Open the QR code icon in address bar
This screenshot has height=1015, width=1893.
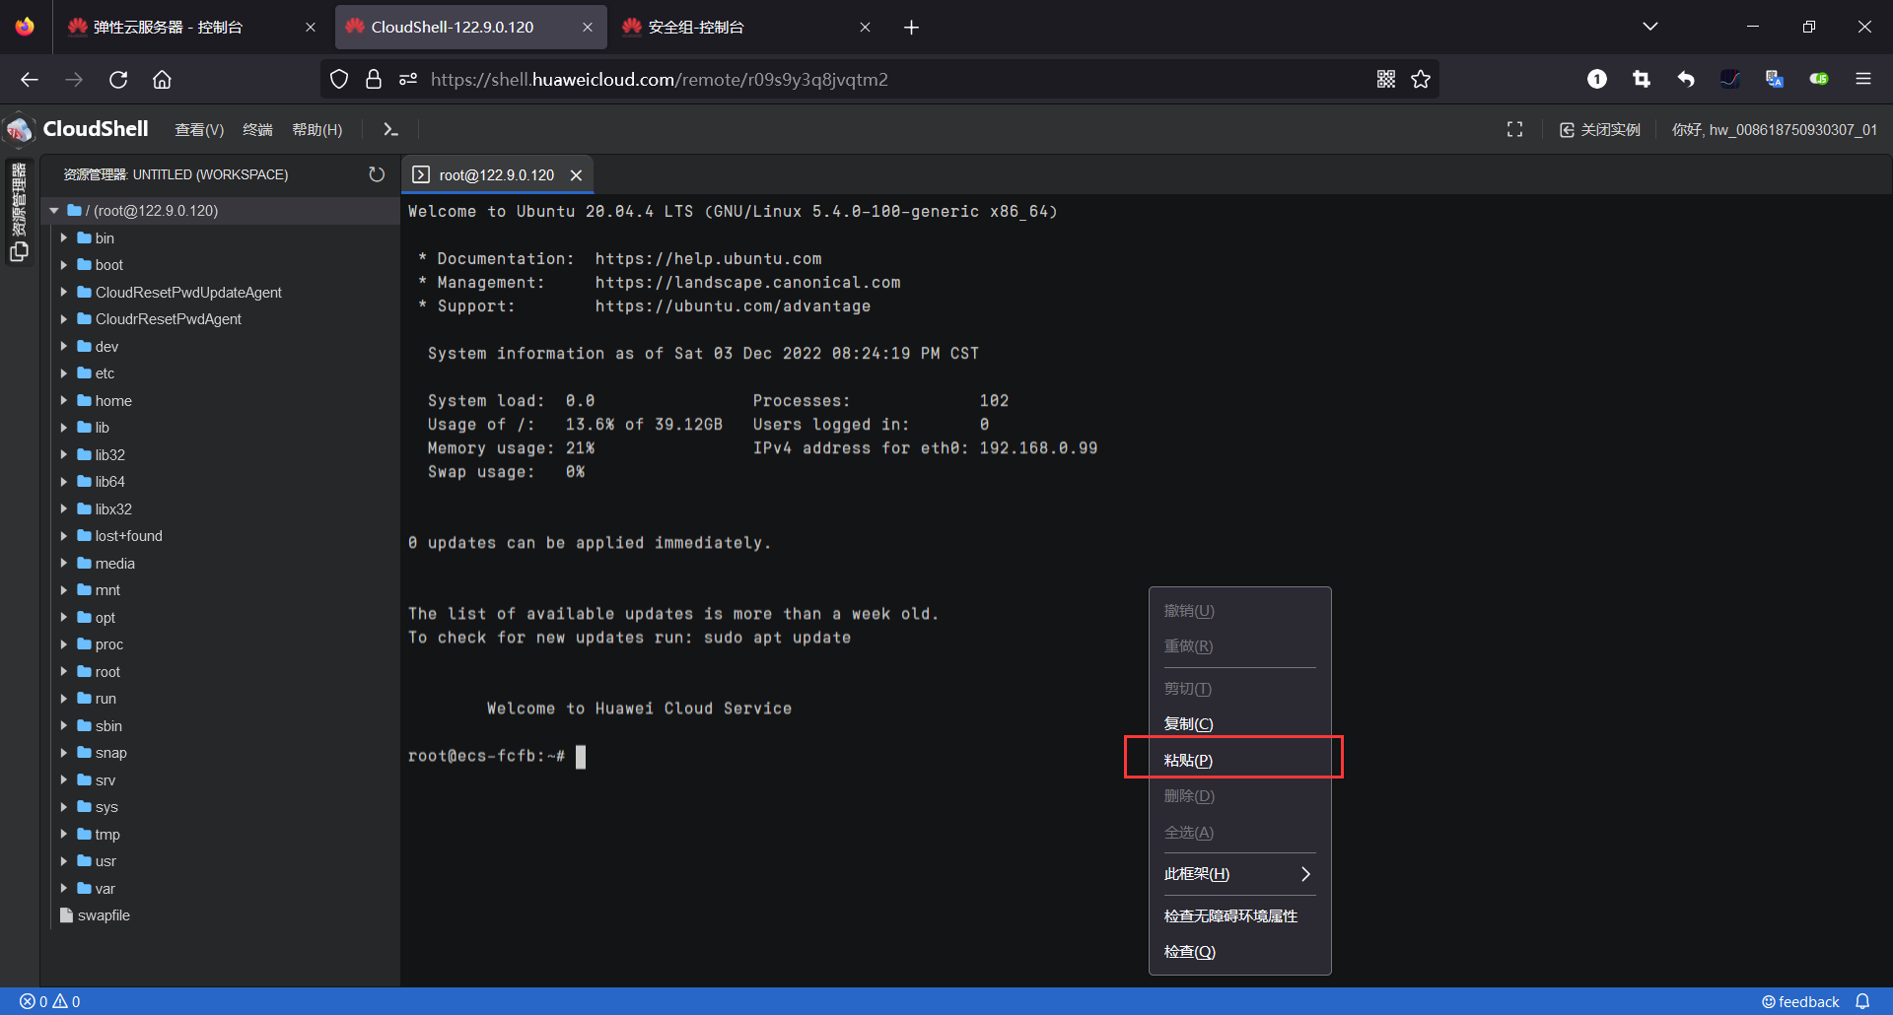pyautogui.click(x=1386, y=80)
